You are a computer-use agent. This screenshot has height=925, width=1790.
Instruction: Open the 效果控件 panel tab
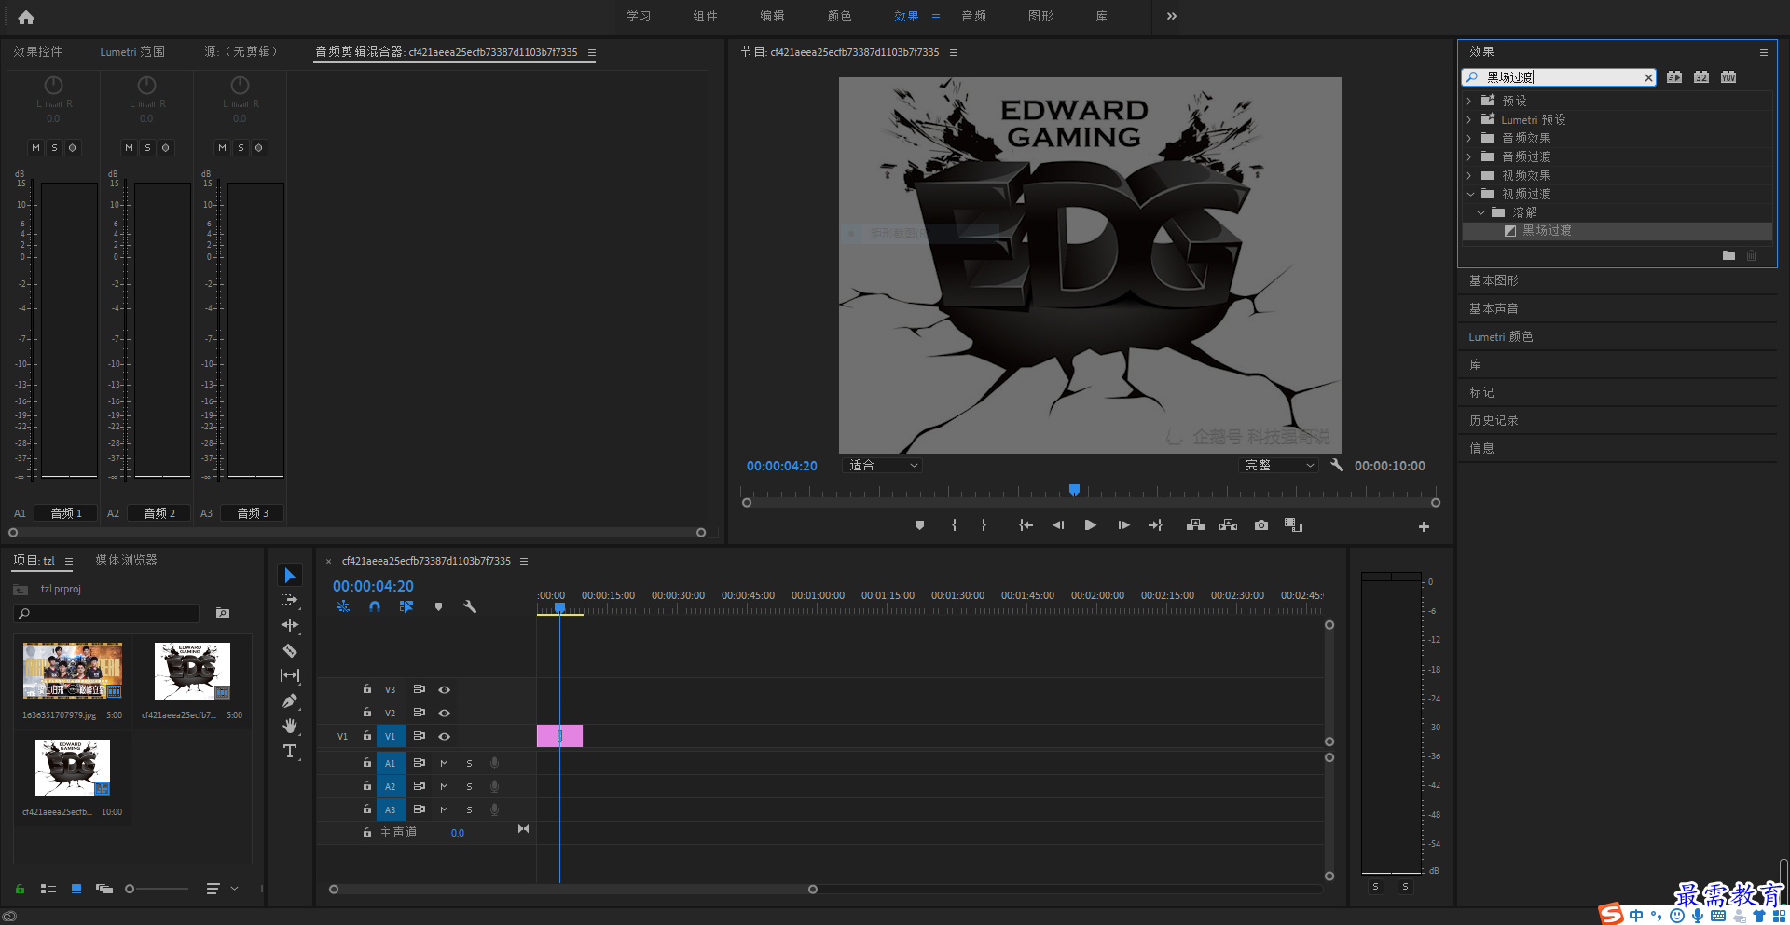coord(37,51)
